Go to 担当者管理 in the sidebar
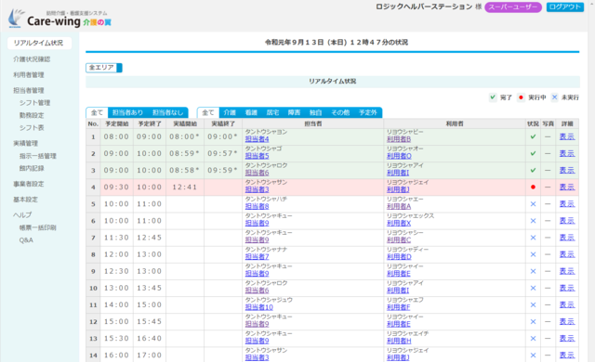The height and width of the screenshot is (362, 595). click(x=29, y=91)
